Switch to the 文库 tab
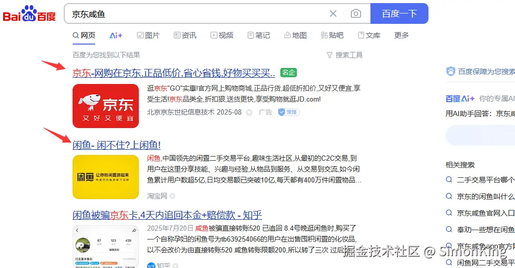This screenshot has height=268, width=515. (x=369, y=35)
